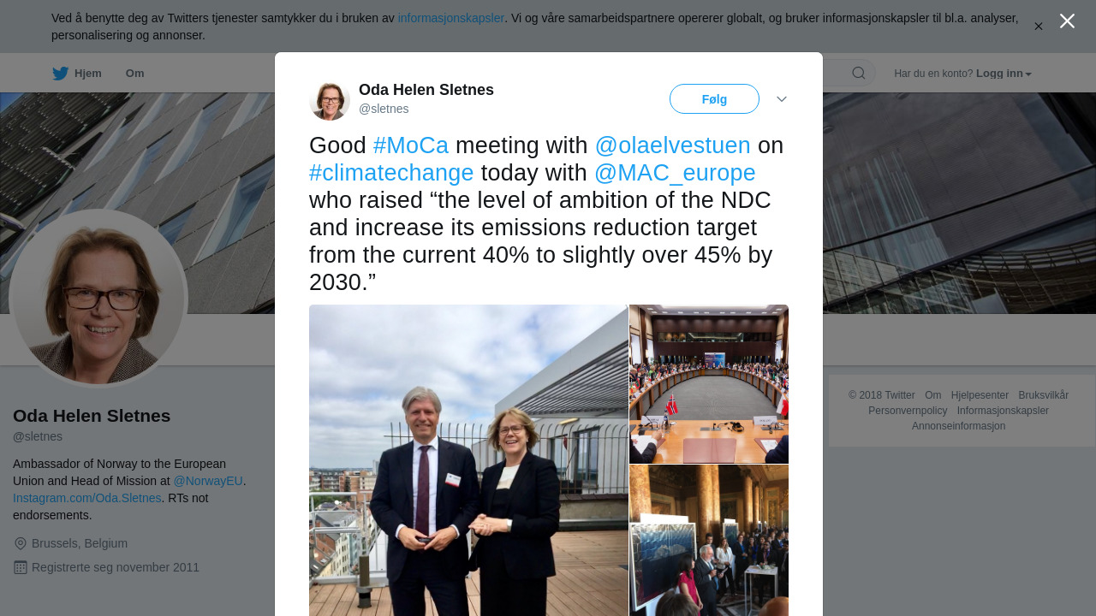
Task: Dismiss the cookie notice small X
Action: click(x=1039, y=27)
